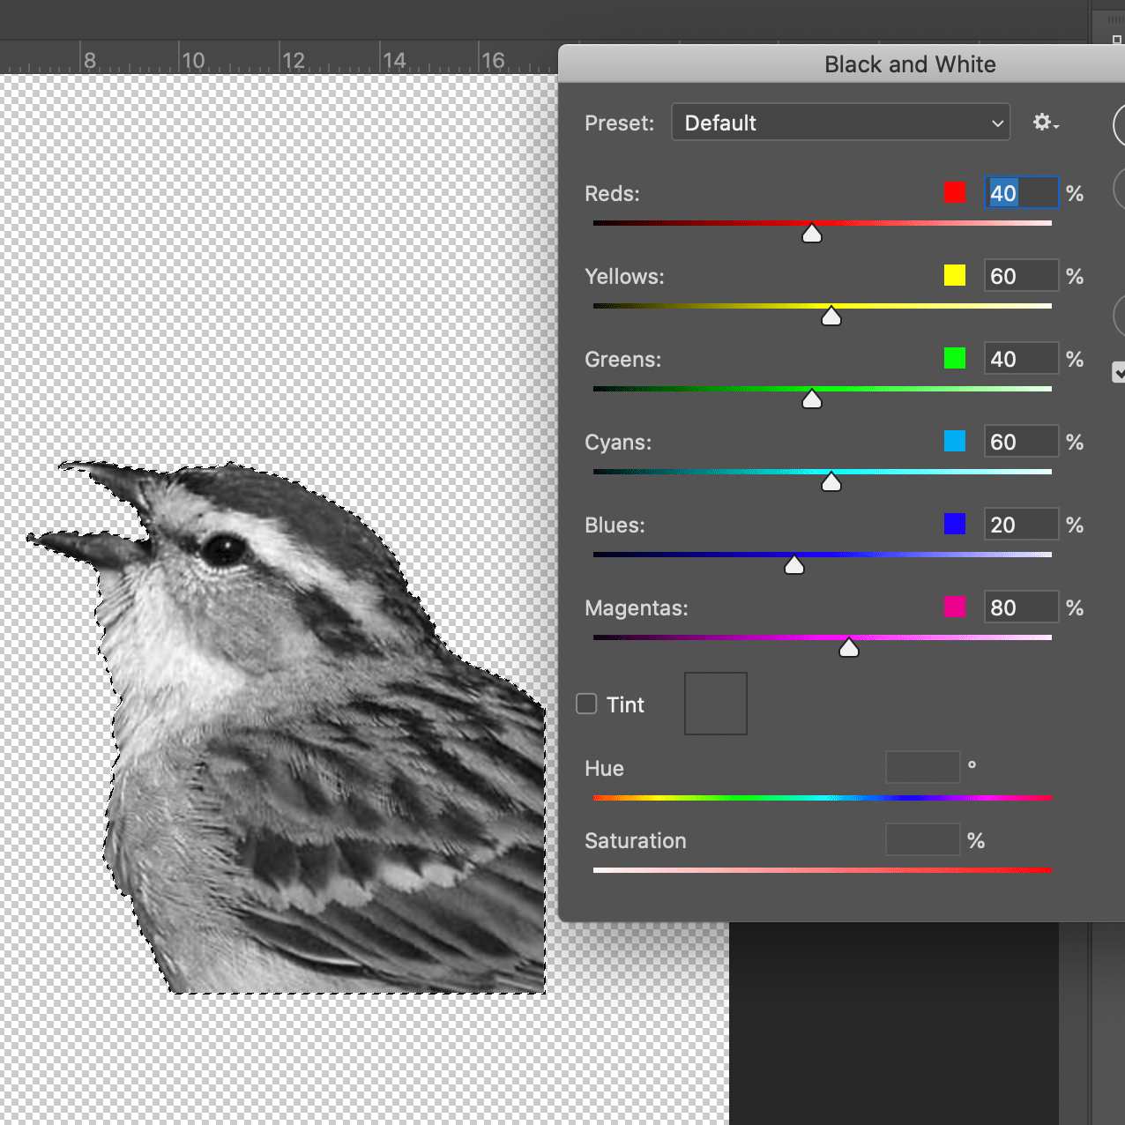Click the cyan color square beside Cyans

955,441
